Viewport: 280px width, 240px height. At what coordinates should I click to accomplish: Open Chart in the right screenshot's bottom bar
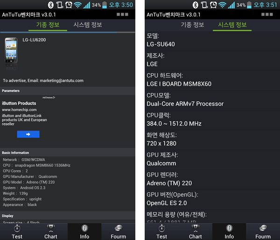196,232
